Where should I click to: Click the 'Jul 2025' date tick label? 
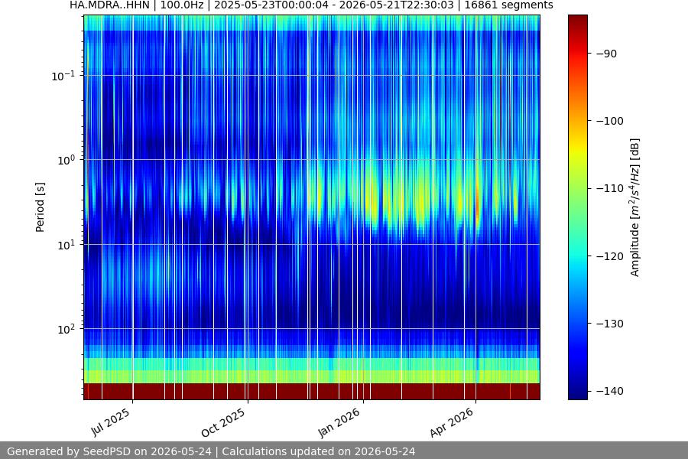pyautogui.click(x=111, y=422)
